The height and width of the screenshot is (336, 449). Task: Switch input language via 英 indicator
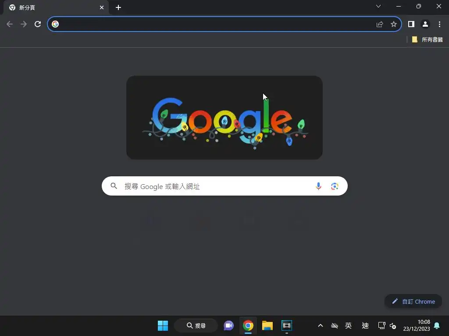348,325
